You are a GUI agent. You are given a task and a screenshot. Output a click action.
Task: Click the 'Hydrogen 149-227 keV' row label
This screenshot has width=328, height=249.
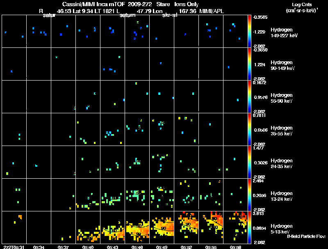pos(284,33)
